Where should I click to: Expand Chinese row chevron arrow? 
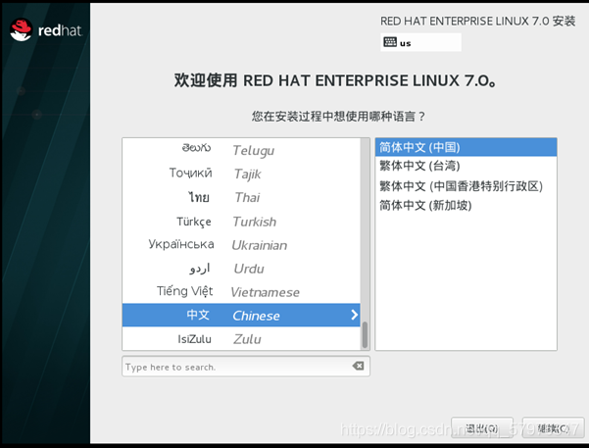[354, 315]
